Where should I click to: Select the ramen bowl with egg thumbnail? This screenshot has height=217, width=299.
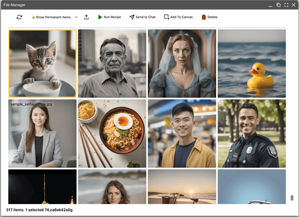[x=112, y=133]
